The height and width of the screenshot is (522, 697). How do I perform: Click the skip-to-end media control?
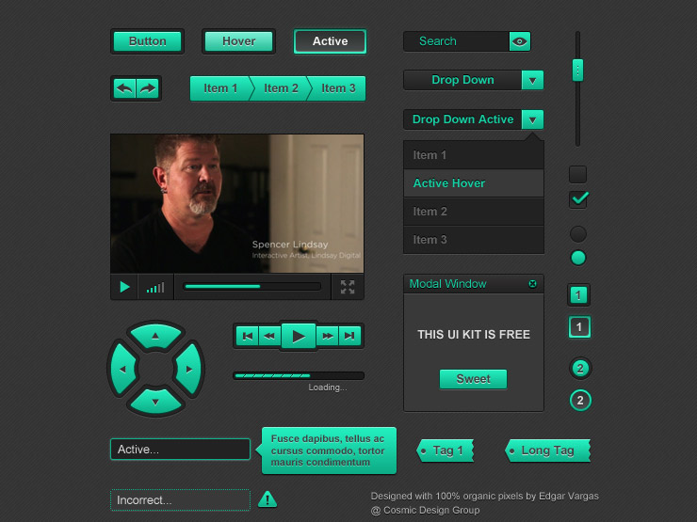pyautogui.click(x=349, y=336)
